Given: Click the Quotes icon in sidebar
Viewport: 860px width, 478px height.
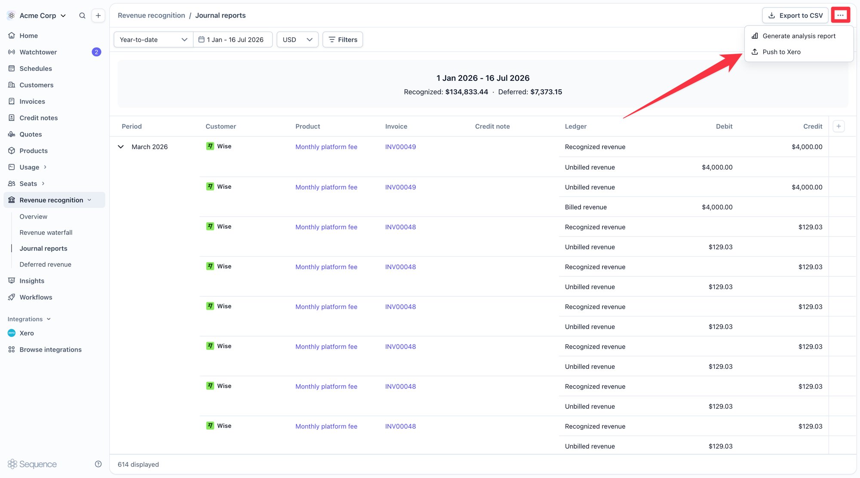Looking at the screenshot, I should (12, 134).
